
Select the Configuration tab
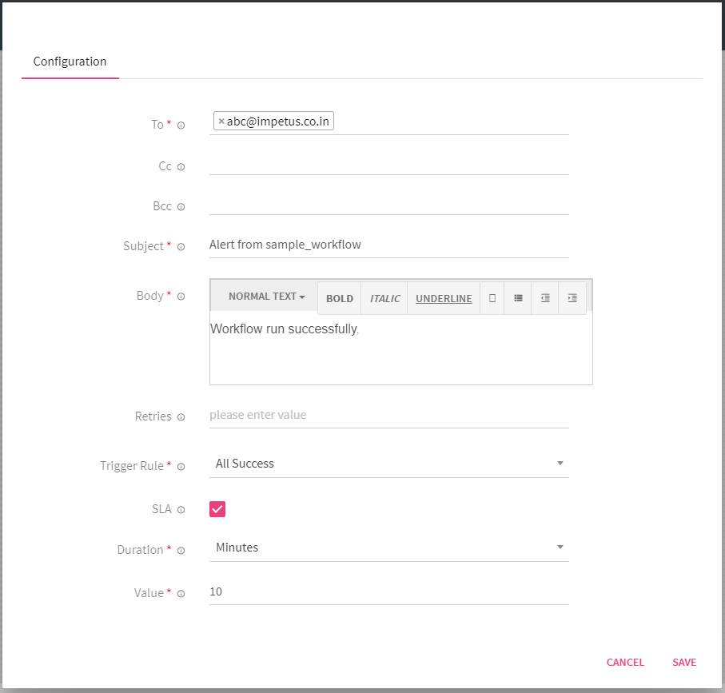[x=70, y=62]
